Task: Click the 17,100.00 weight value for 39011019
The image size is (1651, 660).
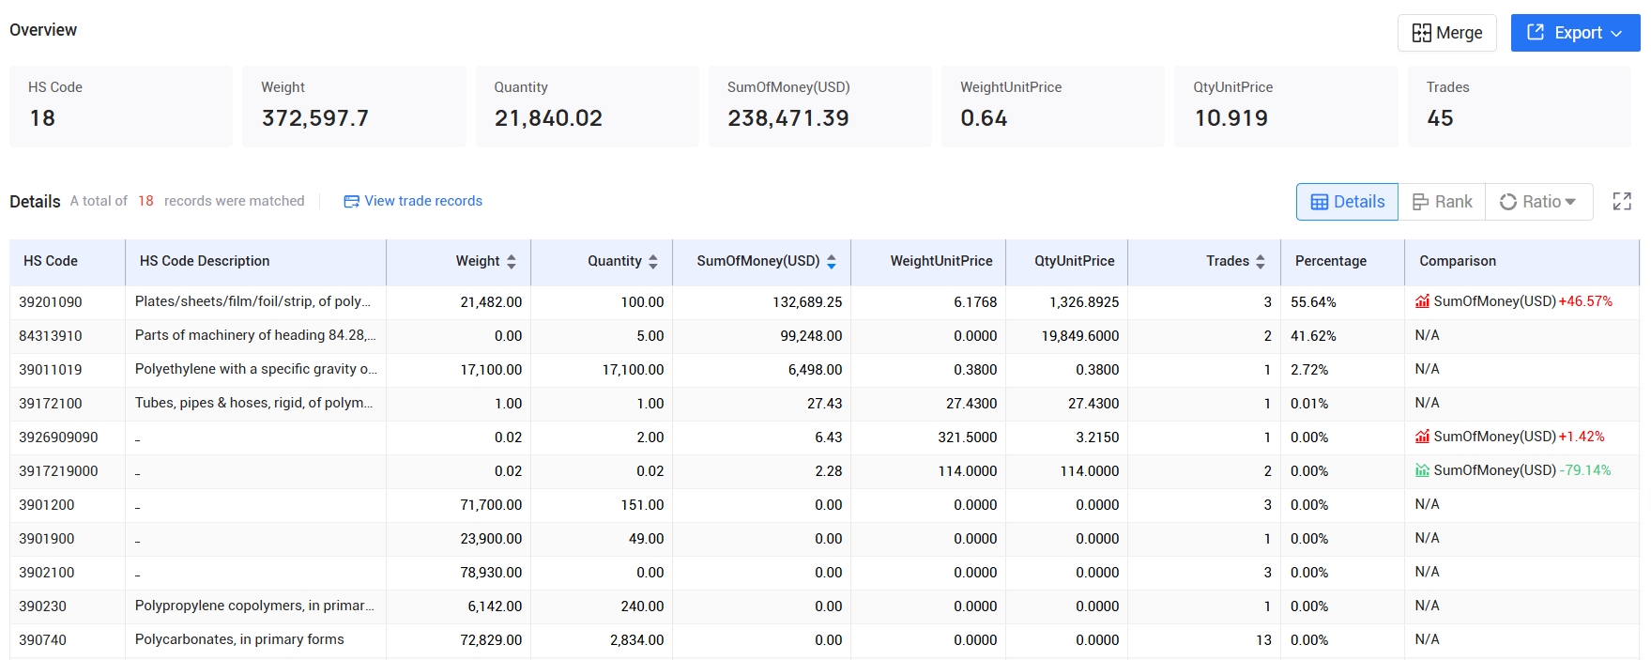Action: click(491, 370)
